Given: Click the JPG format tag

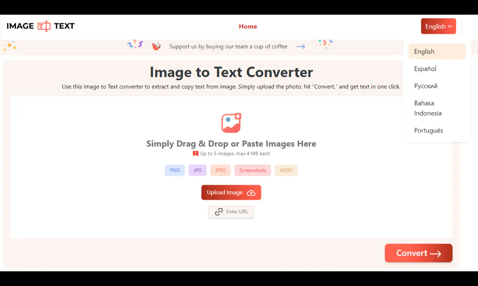Looking at the screenshot, I should pos(198,170).
